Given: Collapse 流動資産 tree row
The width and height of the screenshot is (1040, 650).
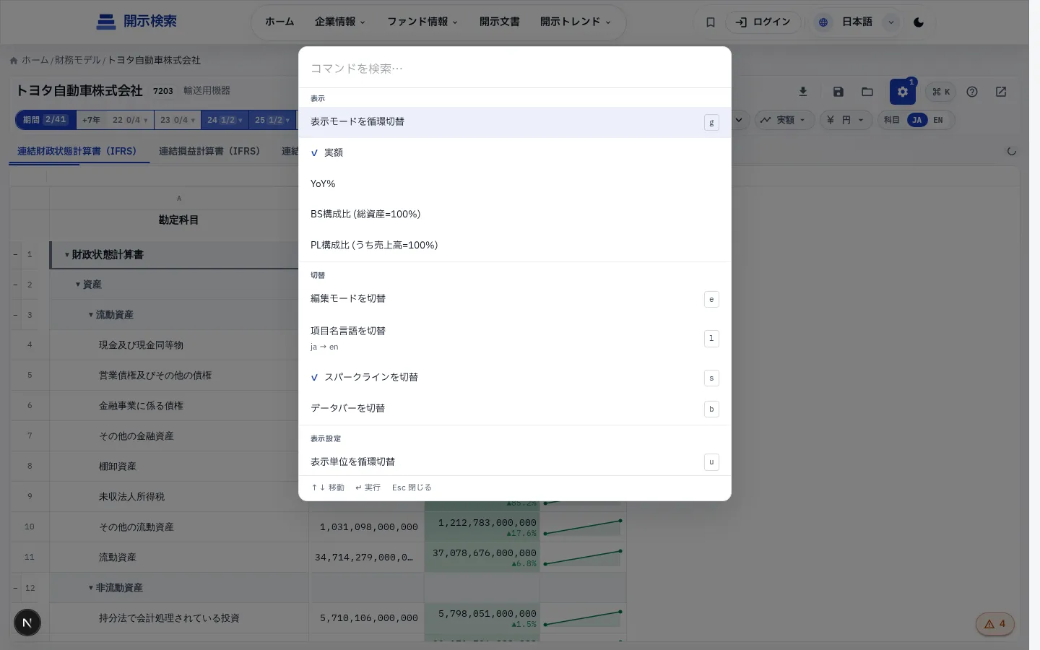Looking at the screenshot, I should [91, 315].
